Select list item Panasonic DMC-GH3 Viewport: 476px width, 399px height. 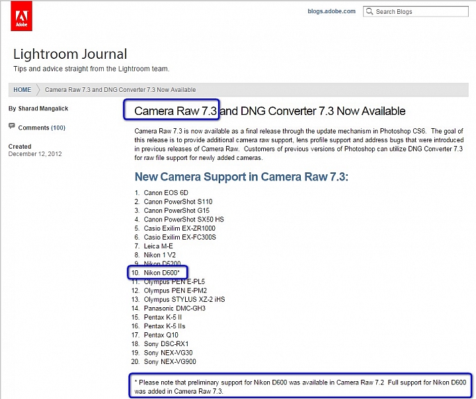click(x=175, y=308)
